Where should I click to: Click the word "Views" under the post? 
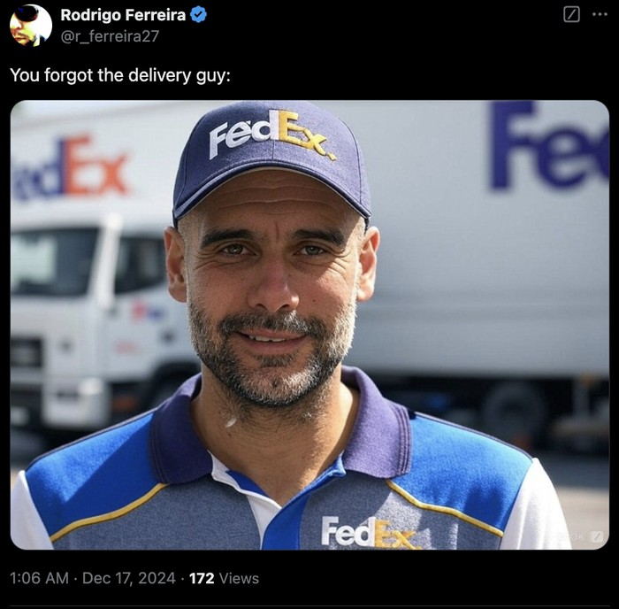pyautogui.click(x=239, y=578)
